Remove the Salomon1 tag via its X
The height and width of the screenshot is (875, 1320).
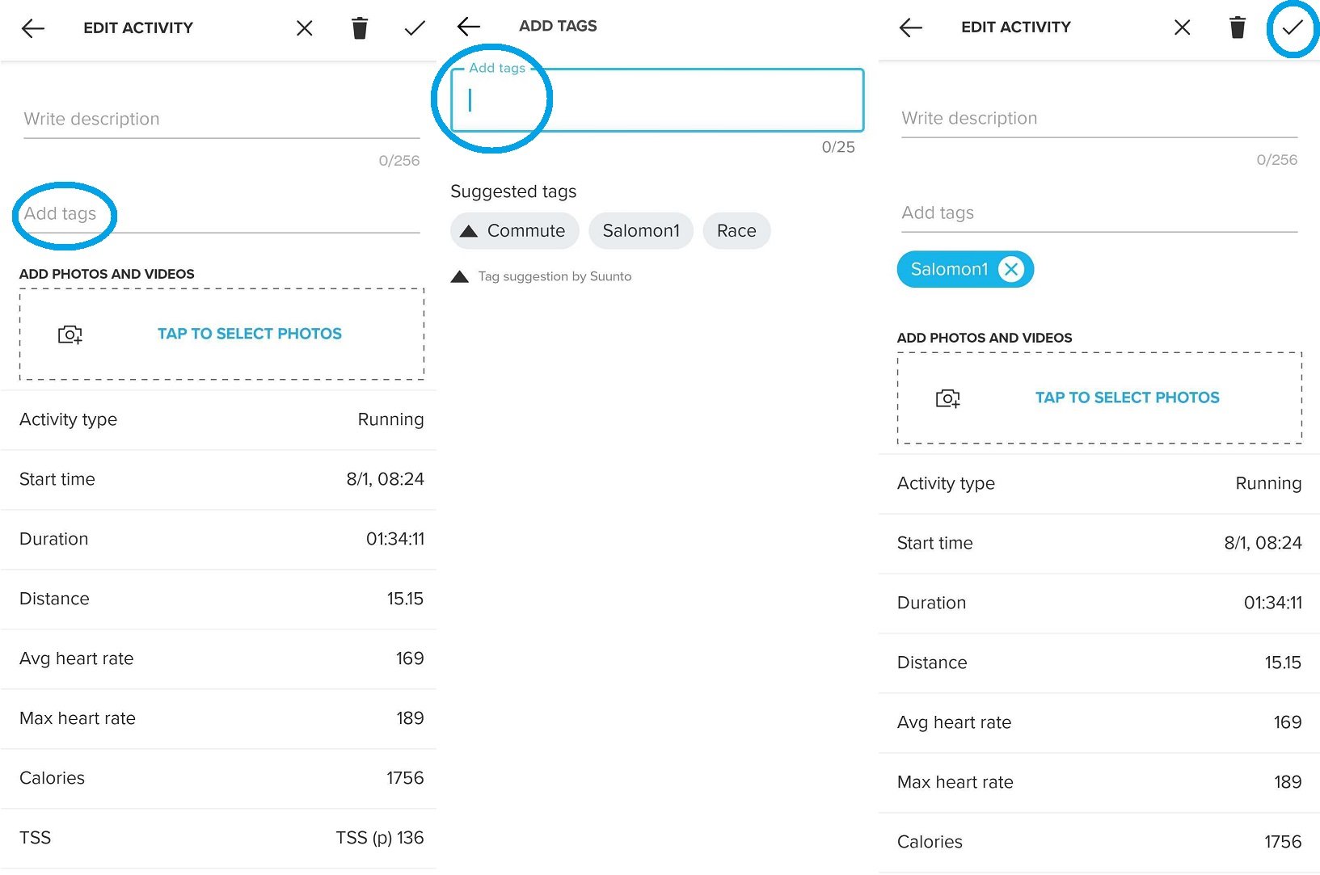click(x=1010, y=269)
